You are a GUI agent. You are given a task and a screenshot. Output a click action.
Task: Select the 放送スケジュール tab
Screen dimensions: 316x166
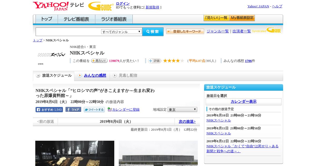[53, 76]
